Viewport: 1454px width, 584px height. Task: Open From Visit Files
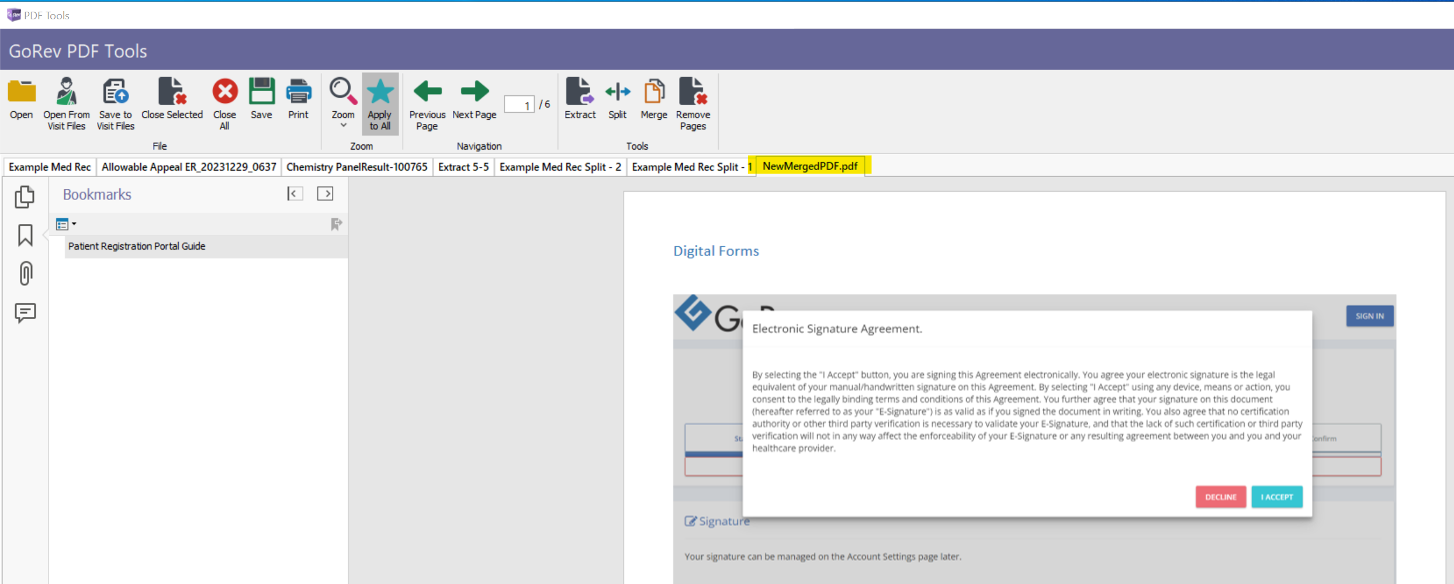coord(66,104)
